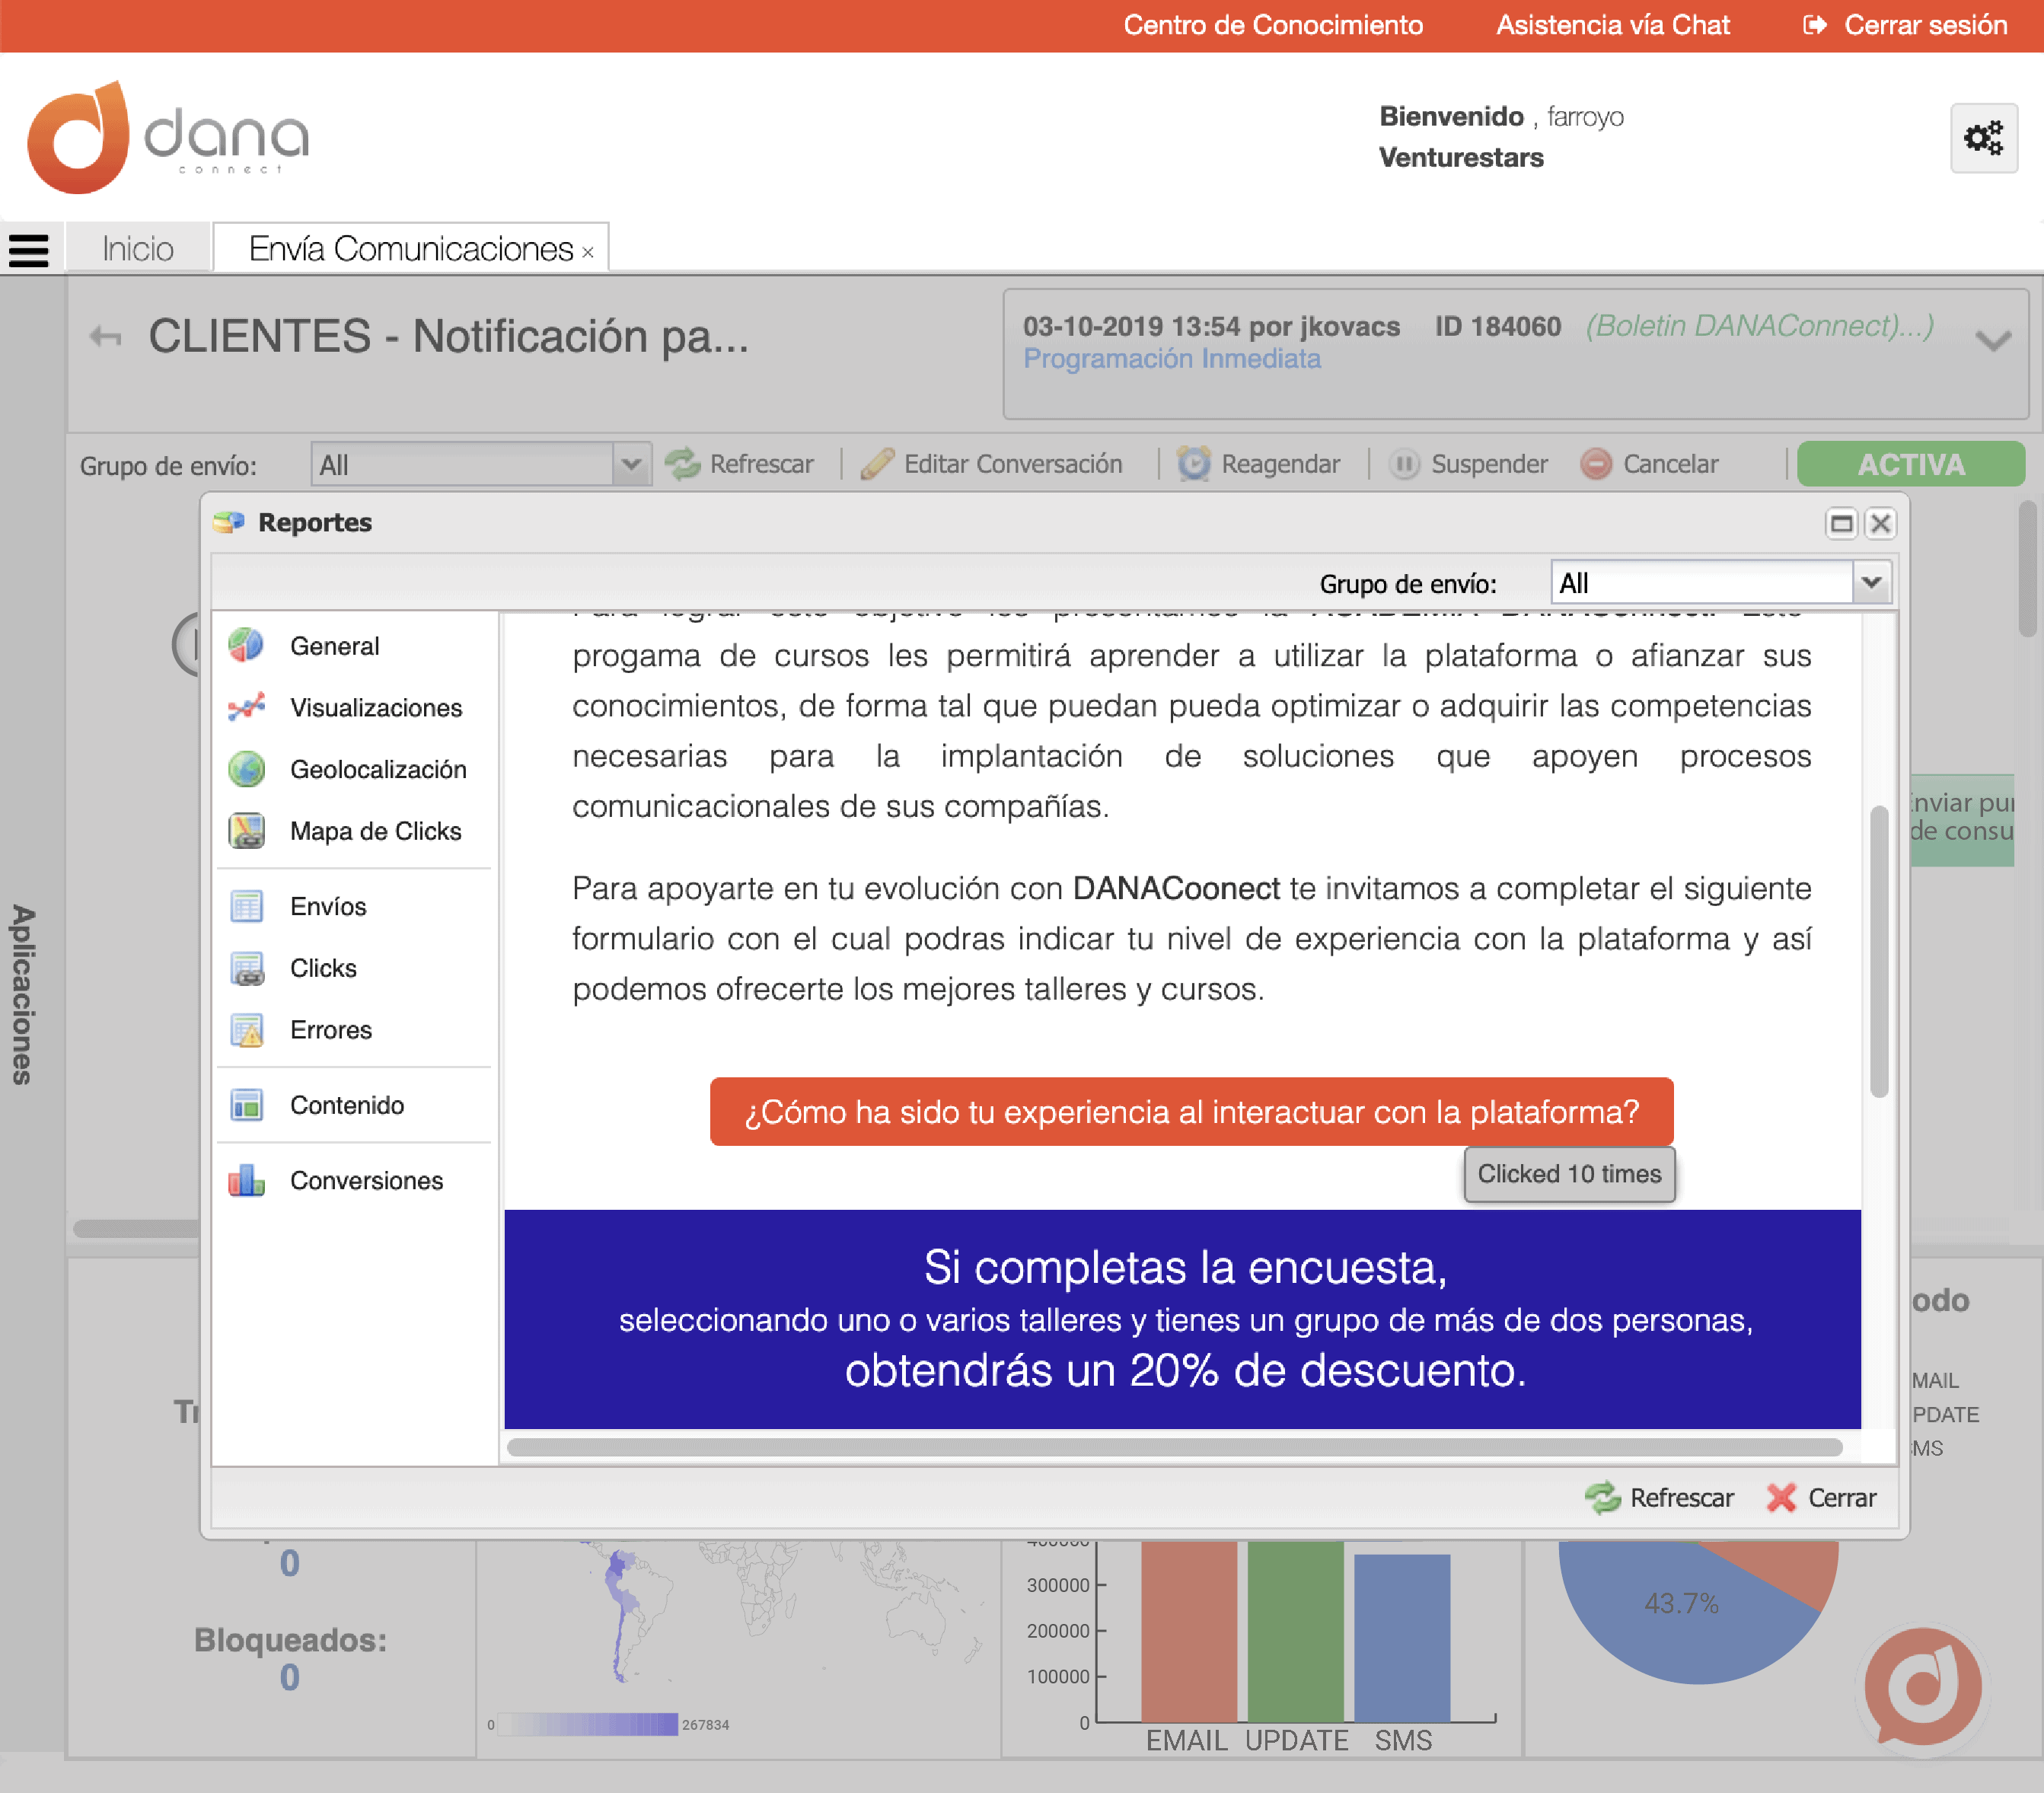The image size is (2044, 1793).
Task: Click the orange experiencia survey button
Action: [x=1191, y=1112]
